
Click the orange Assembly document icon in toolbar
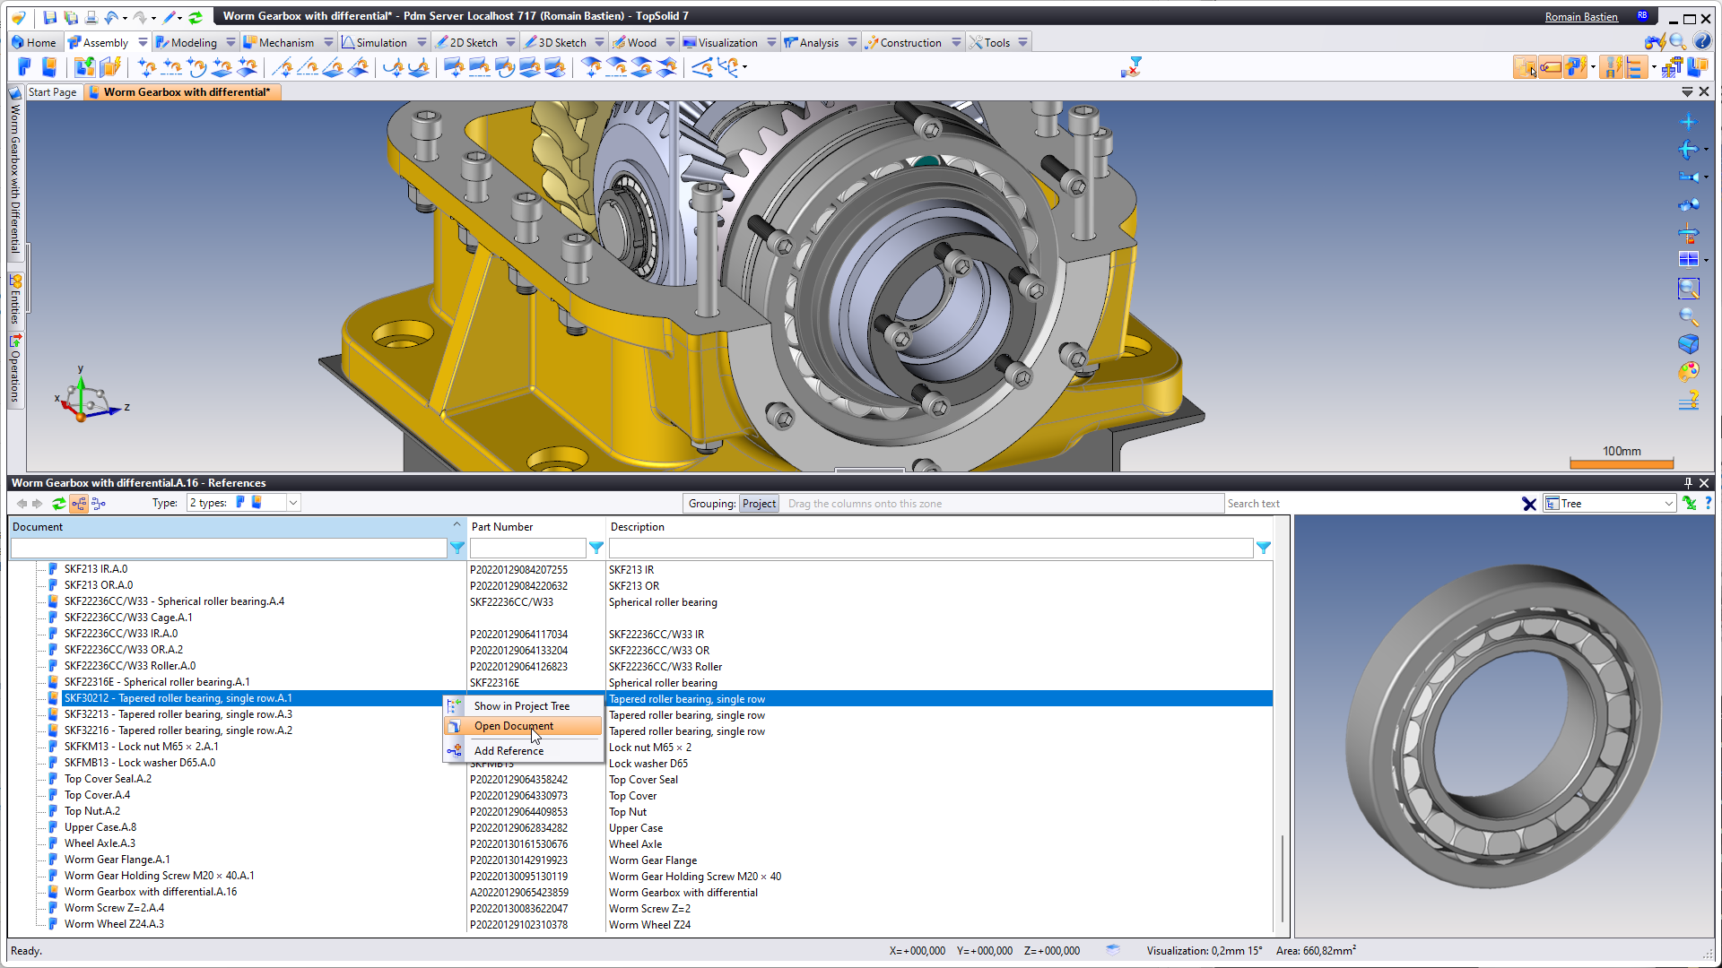tap(49, 67)
